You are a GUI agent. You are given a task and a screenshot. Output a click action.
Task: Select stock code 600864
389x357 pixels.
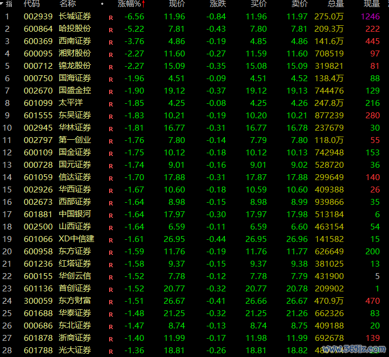click(38, 28)
